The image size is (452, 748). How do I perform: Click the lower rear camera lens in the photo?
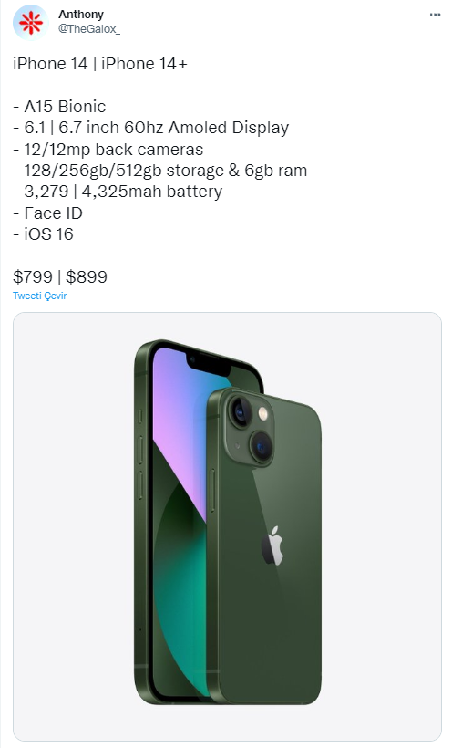pos(261,446)
